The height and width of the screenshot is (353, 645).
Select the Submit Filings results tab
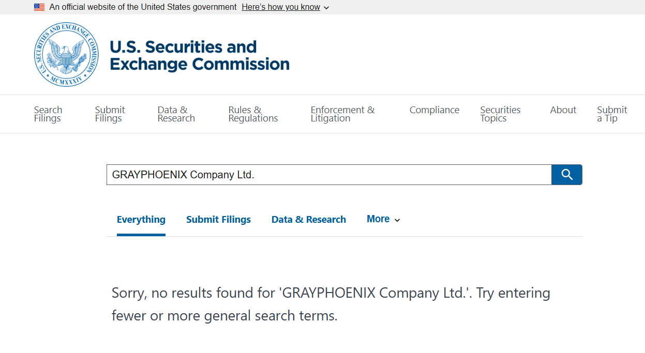pyautogui.click(x=218, y=219)
